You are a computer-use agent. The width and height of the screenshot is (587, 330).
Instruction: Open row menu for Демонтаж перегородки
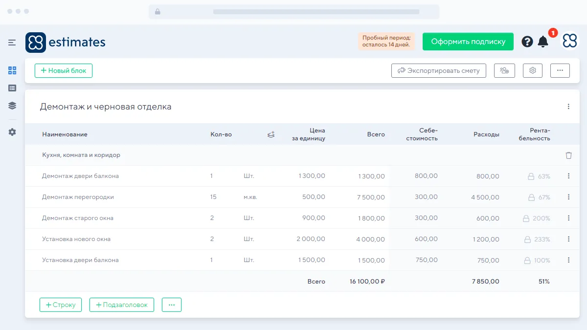[x=568, y=197]
